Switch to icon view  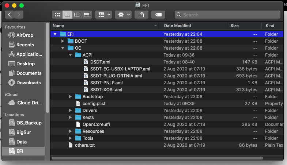point(57,15)
